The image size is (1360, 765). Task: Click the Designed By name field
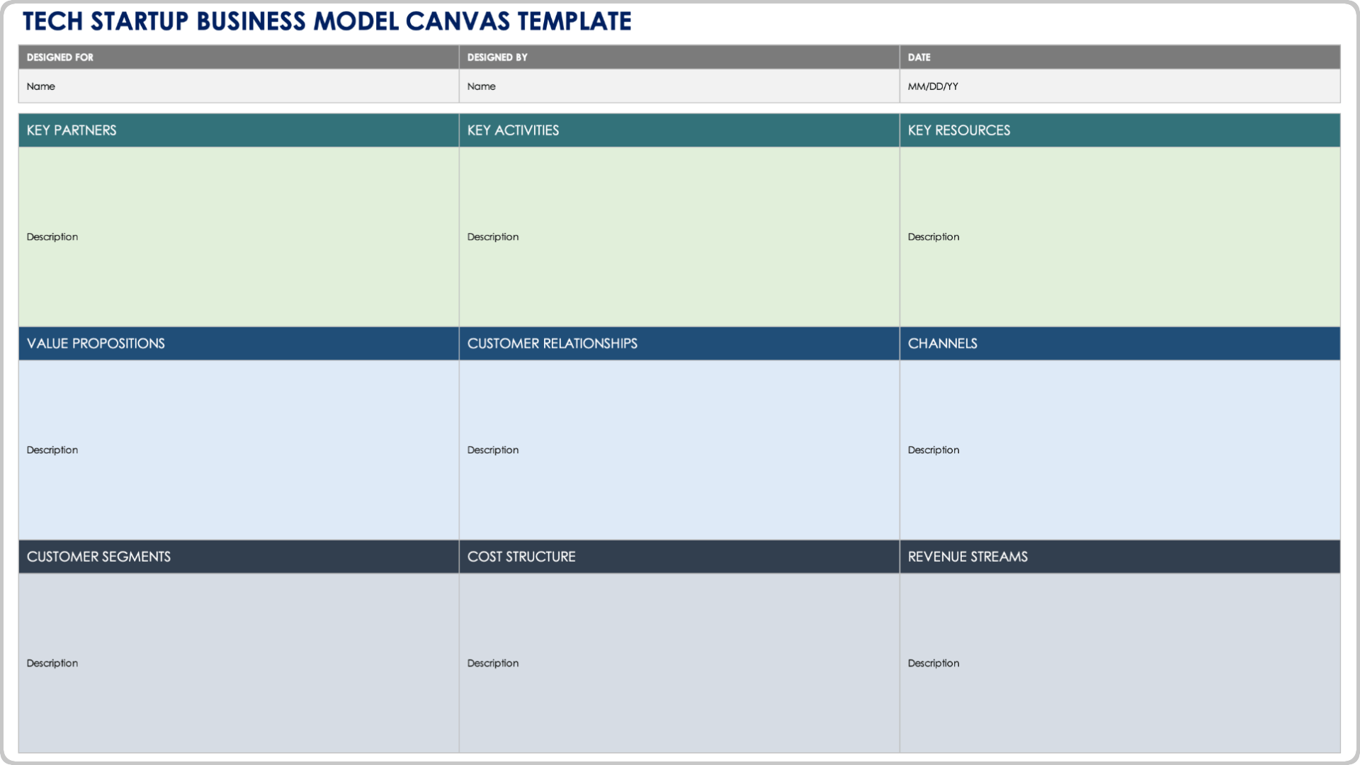679,86
